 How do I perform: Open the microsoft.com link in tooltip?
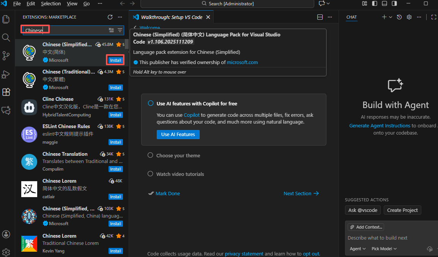pos(242,63)
